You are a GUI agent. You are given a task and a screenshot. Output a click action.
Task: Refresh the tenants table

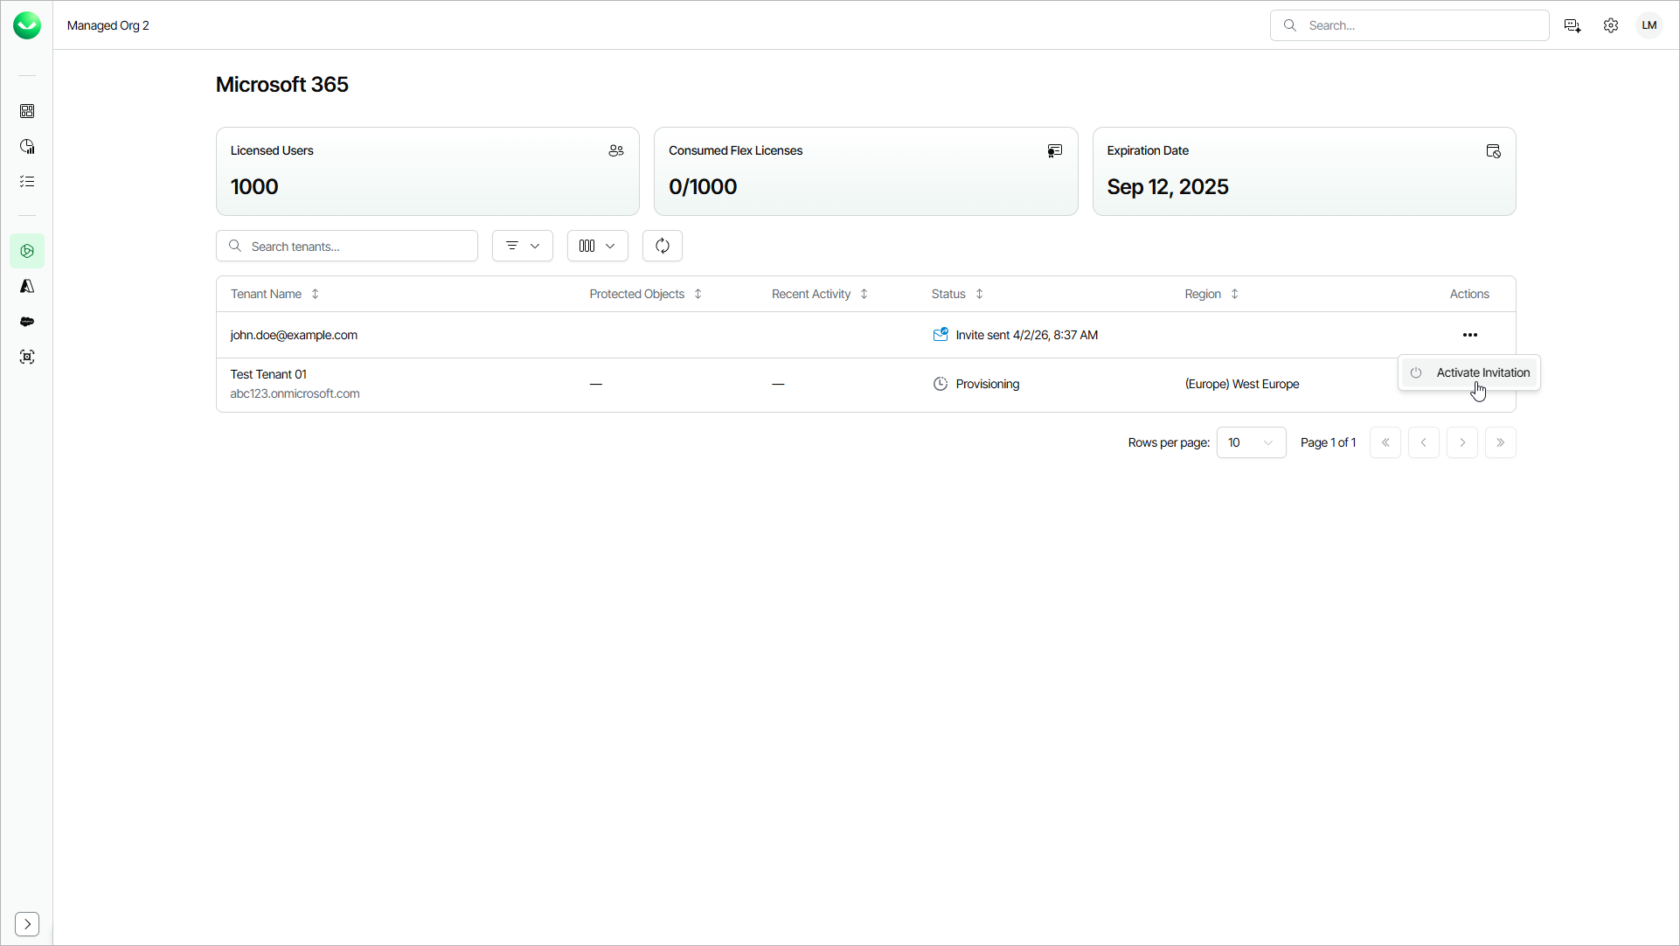[662, 246]
